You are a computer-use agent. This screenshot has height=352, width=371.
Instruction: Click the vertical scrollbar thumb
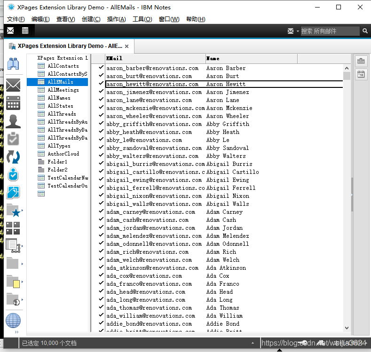coord(347,76)
